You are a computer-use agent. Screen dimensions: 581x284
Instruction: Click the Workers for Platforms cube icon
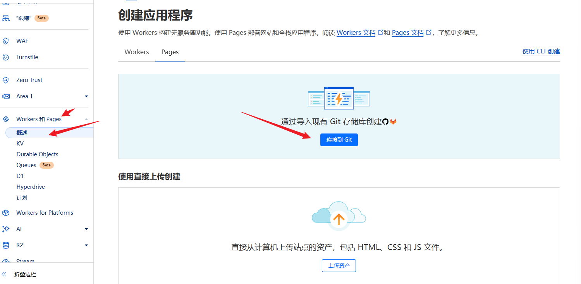click(6, 213)
